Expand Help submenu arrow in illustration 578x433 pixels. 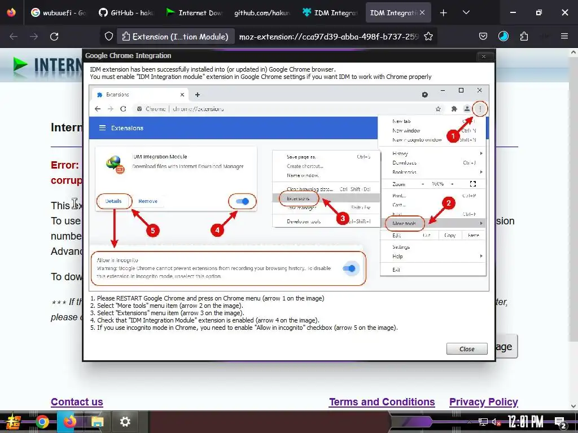pyautogui.click(x=481, y=256)
